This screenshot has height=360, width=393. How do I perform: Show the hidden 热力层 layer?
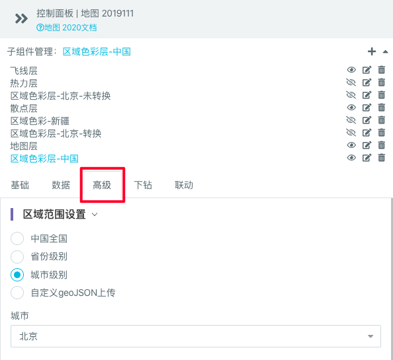pos(351,83)
